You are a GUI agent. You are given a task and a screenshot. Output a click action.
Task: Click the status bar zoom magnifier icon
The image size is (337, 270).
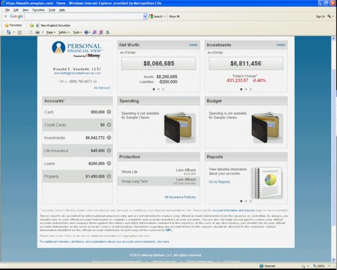pos(315,266)
